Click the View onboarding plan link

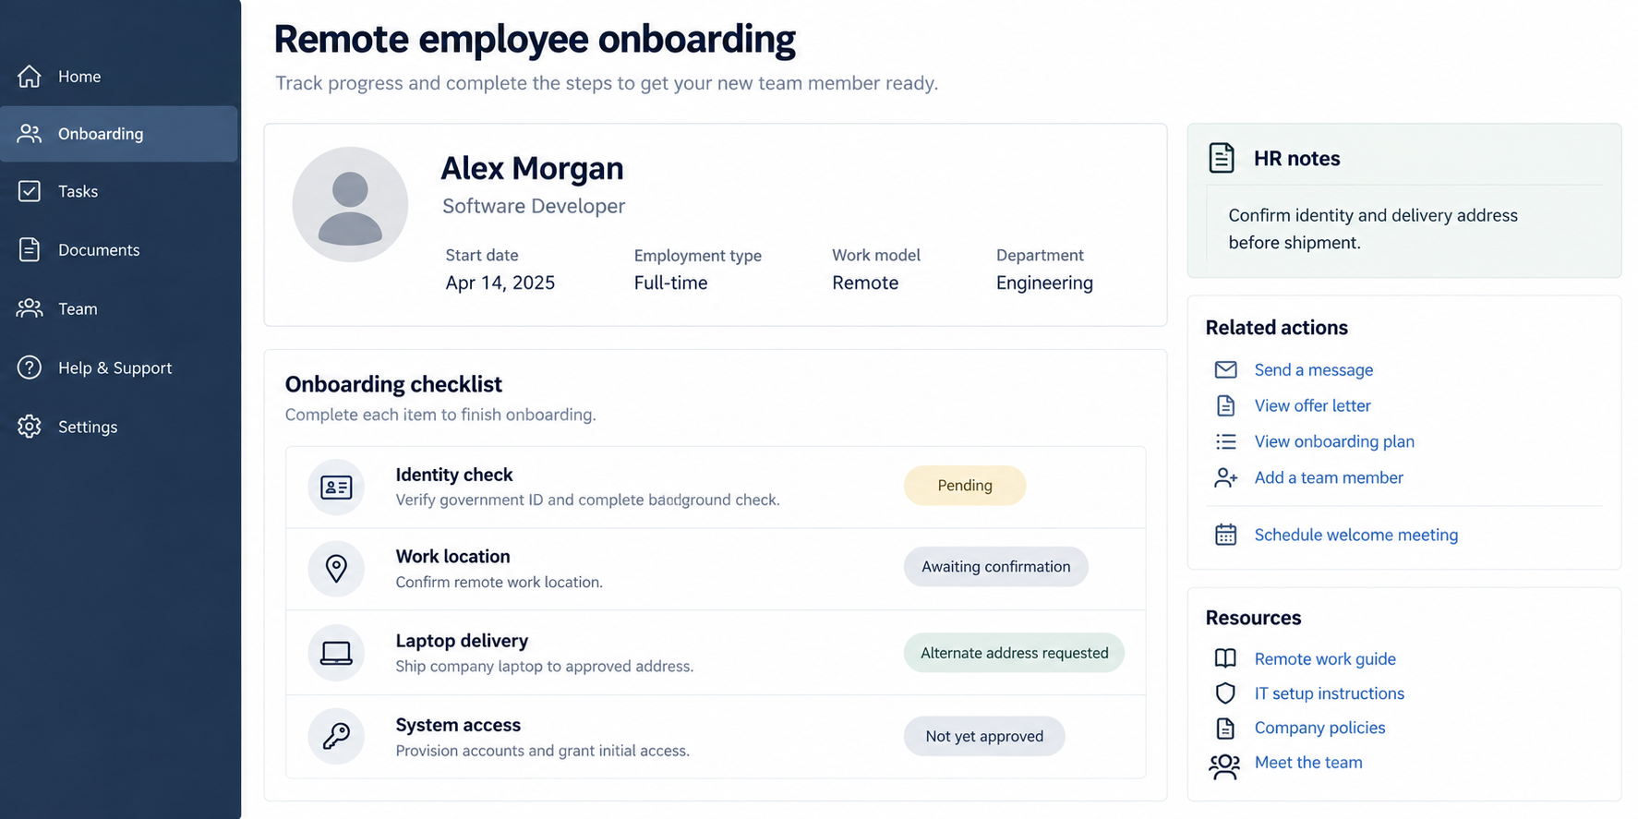pos(1334,441)
